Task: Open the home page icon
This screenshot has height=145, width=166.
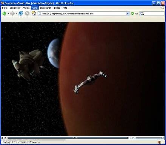Action: pos(34,13)
